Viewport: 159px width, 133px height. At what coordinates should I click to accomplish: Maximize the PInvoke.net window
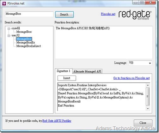tap(142, 3)
